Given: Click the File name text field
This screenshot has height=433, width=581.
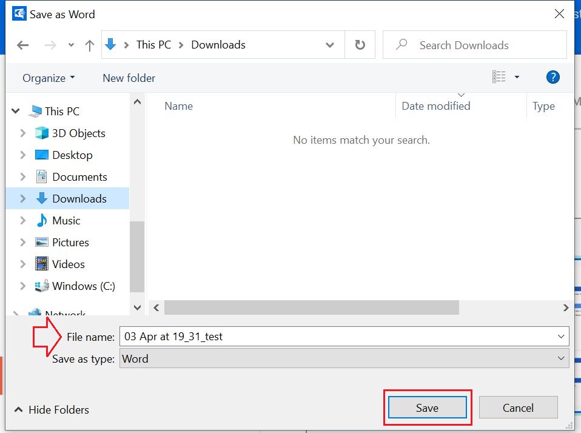Looking at the screenshot, I should pos(337,336).
